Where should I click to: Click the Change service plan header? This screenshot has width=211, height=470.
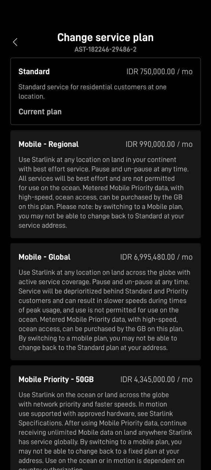pyautogui.click(x=105, y=37)
